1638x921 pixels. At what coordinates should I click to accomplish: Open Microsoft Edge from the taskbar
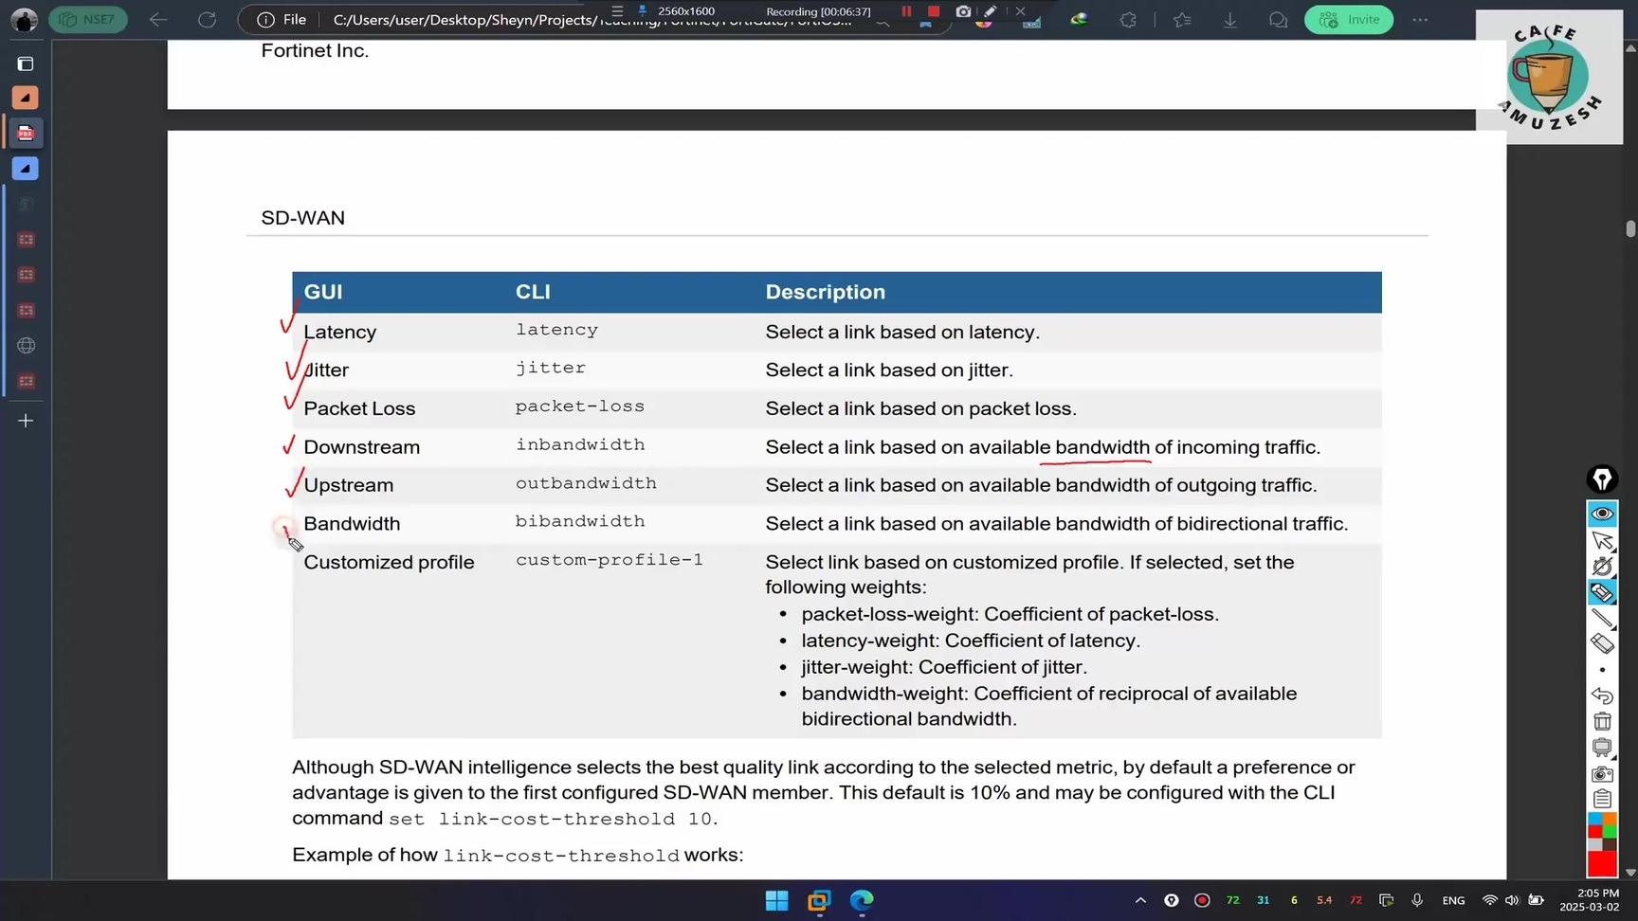(862, 900)
